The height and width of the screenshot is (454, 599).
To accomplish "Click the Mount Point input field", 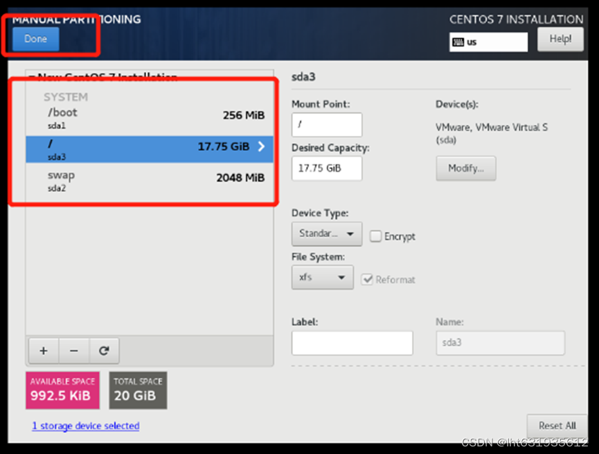I will click(x=327, y=124).
